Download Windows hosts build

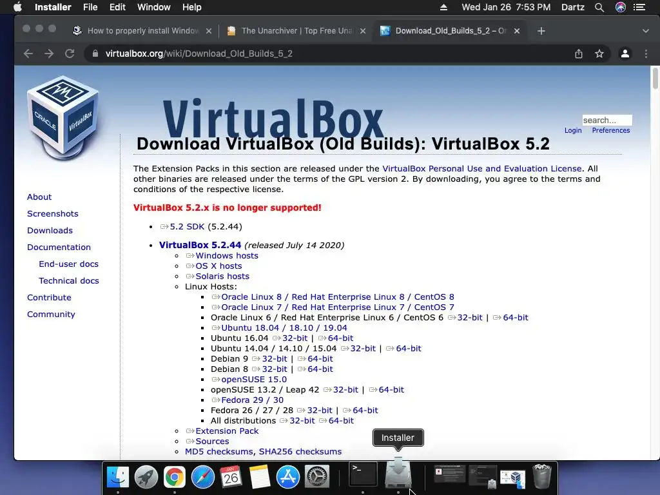[227, 255]
